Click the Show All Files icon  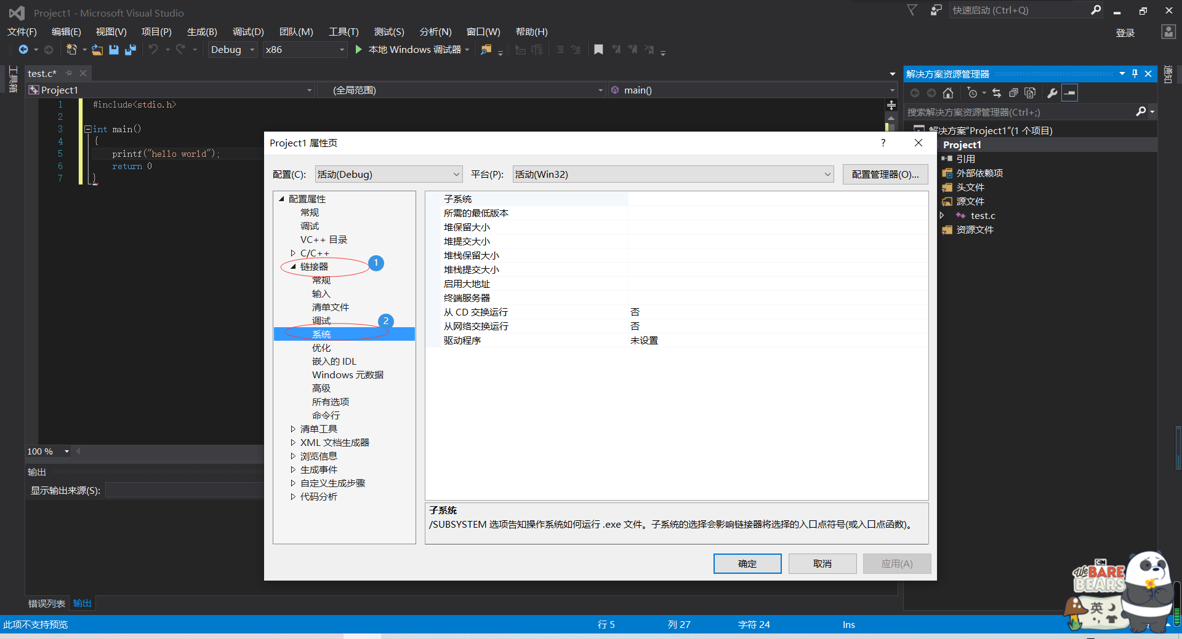[x=1030, y=93]
